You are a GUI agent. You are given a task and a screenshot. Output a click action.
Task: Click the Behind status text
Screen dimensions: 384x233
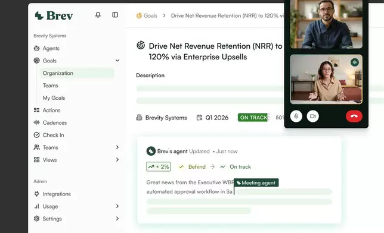(x=197, y=167)
